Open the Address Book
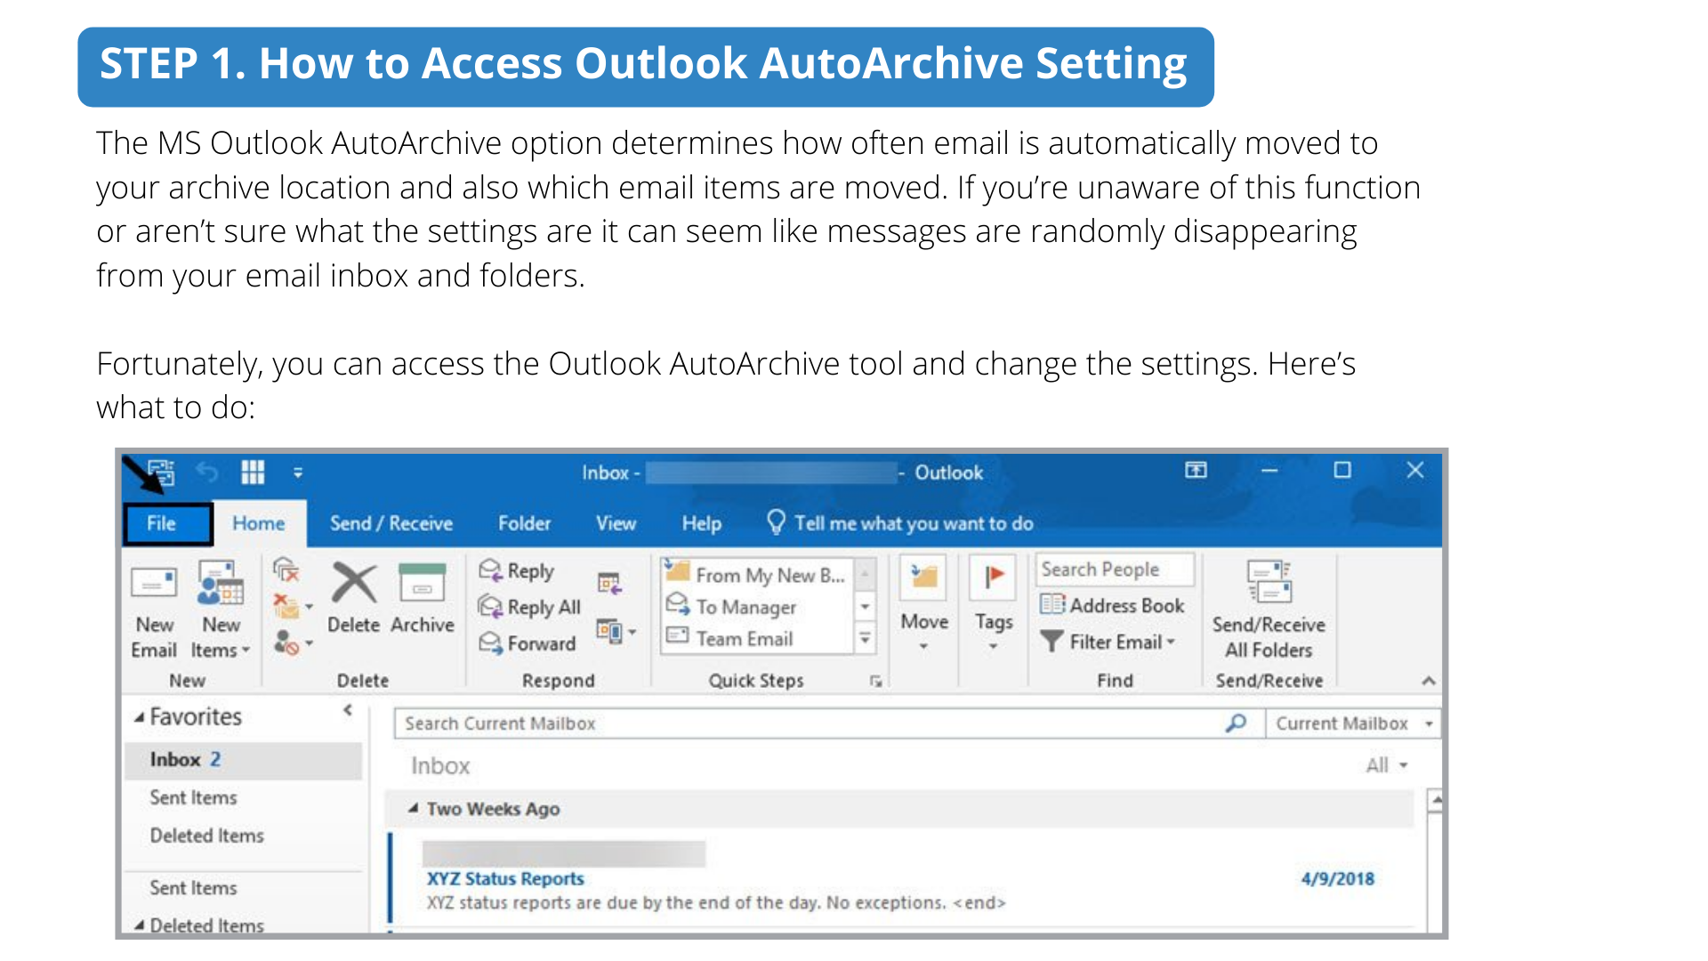The width and height of the screenshot is (1708, 961). 1112,605
